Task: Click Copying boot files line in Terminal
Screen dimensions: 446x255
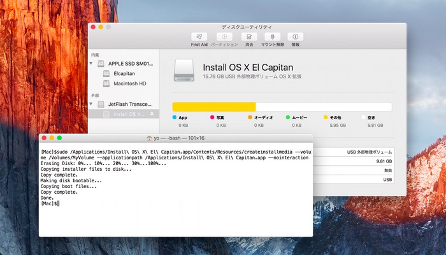Action: click(x=69, y=186)
